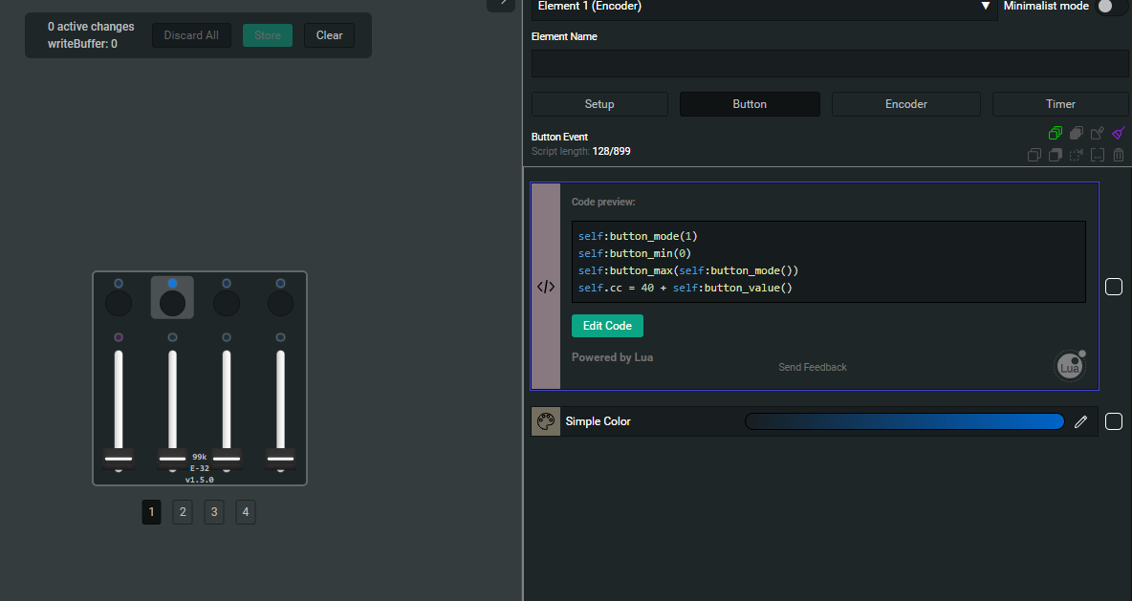Image resolution: width=1132 pixels, height=601 pixels.
Task: Toggle the Minimalist mode switch
Action: tap(1111, 7)
